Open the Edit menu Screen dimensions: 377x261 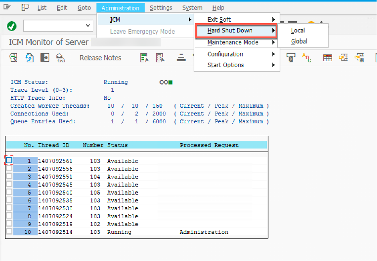62,8
